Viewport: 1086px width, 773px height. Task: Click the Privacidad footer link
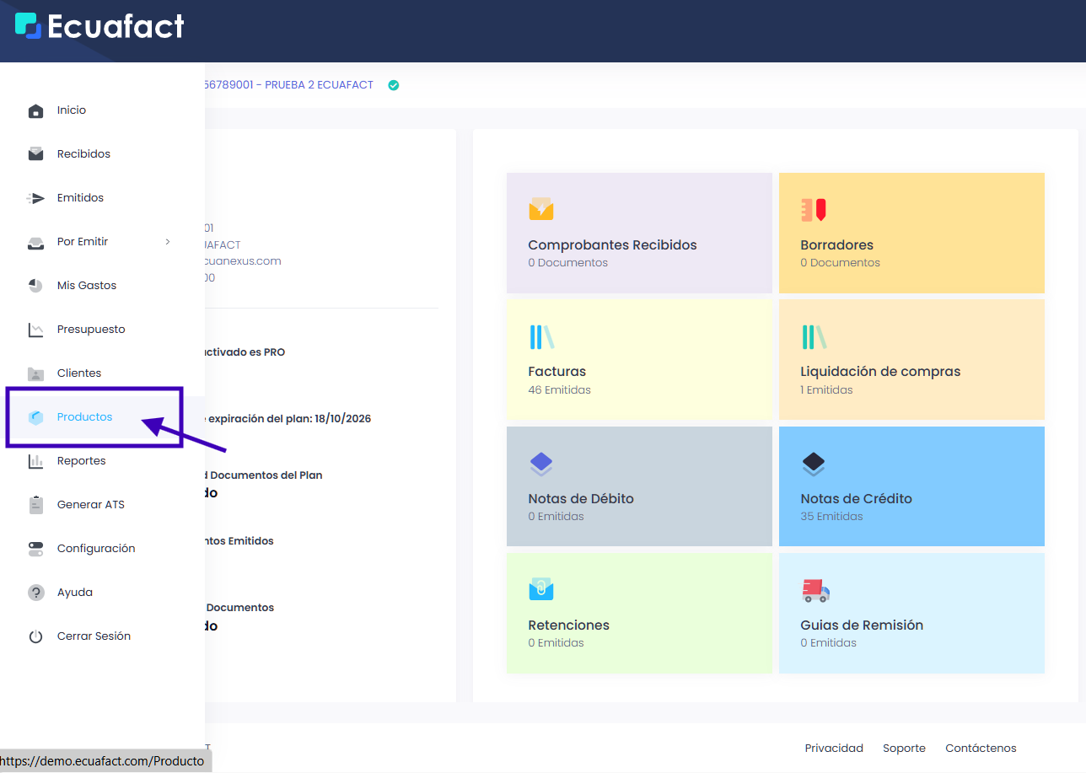[x=834, y=748]
